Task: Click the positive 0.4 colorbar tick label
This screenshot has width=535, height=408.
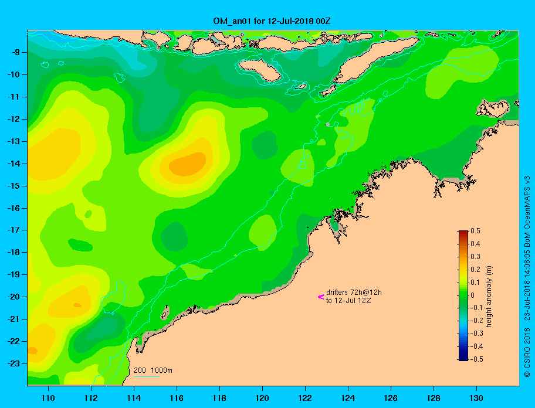Action: [x=475, y=244]
